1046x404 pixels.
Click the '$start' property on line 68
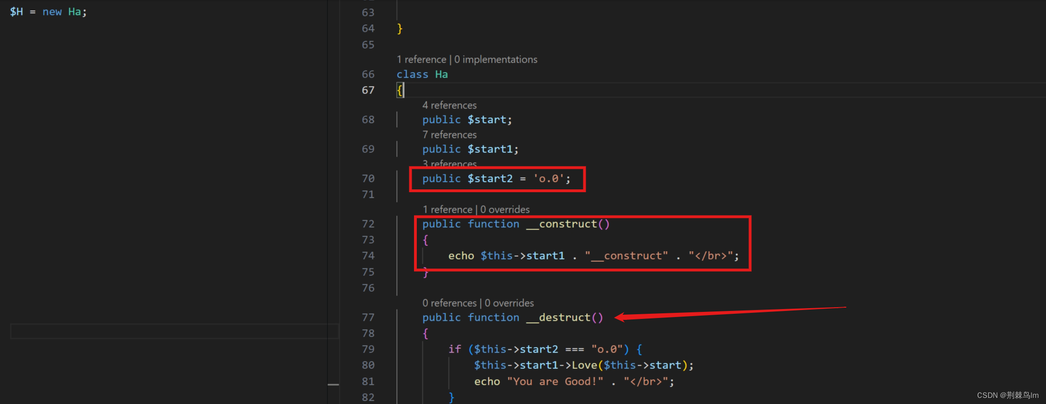(487, 120)
